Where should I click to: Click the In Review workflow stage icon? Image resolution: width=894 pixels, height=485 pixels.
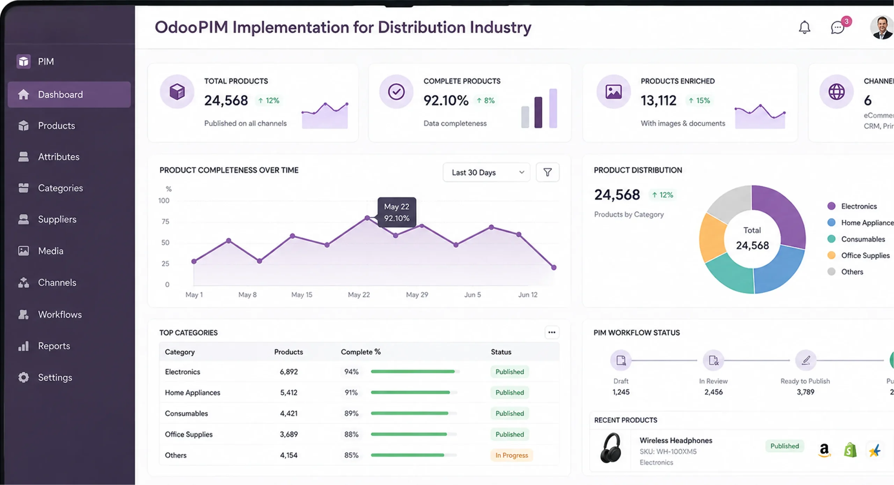pos(713,360)
